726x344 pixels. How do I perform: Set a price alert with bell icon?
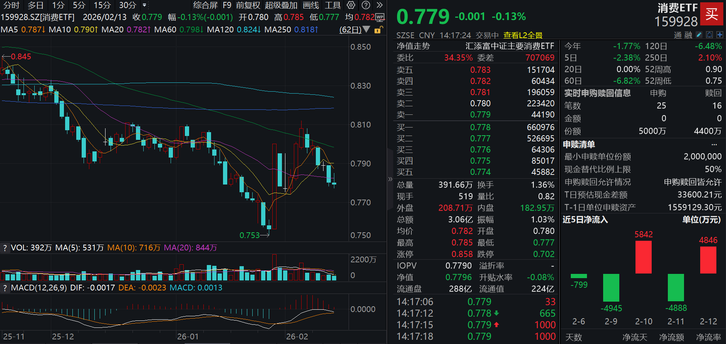click(x=709, y=35)
